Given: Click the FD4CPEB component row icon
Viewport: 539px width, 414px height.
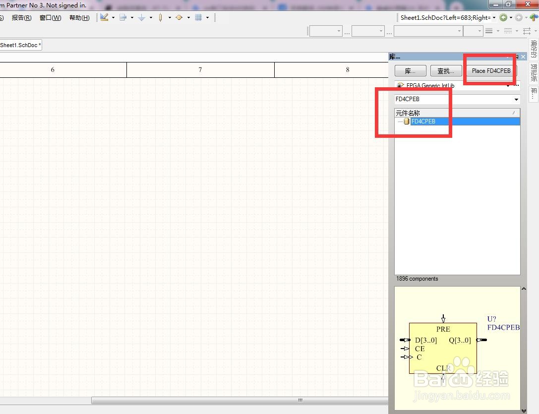Looking at the screenshot, I should (407, 121).
